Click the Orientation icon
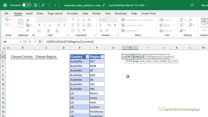 click(x=84, y=30)
